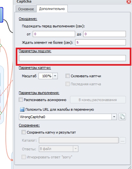Click the blue action block on canvas
The height and width of the screenshot is (169, 132).
[x=1, y=15]
